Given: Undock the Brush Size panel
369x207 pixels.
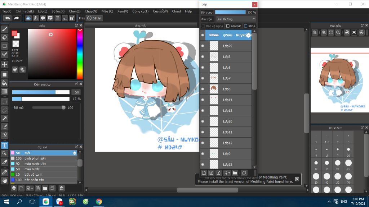Looking at the screenshot, I should [x=362, y=128].
